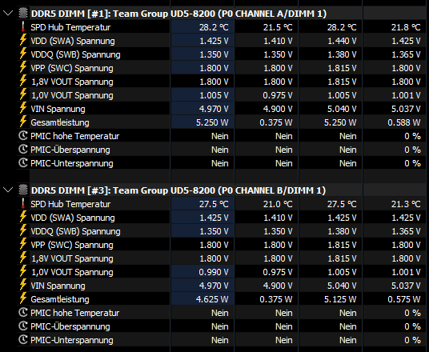Image resolution: width=429 pixels, height=352 pixels.
Task: Select DIMM #1 1,8V VOUT Spannung row label
Action: [72, 82]
